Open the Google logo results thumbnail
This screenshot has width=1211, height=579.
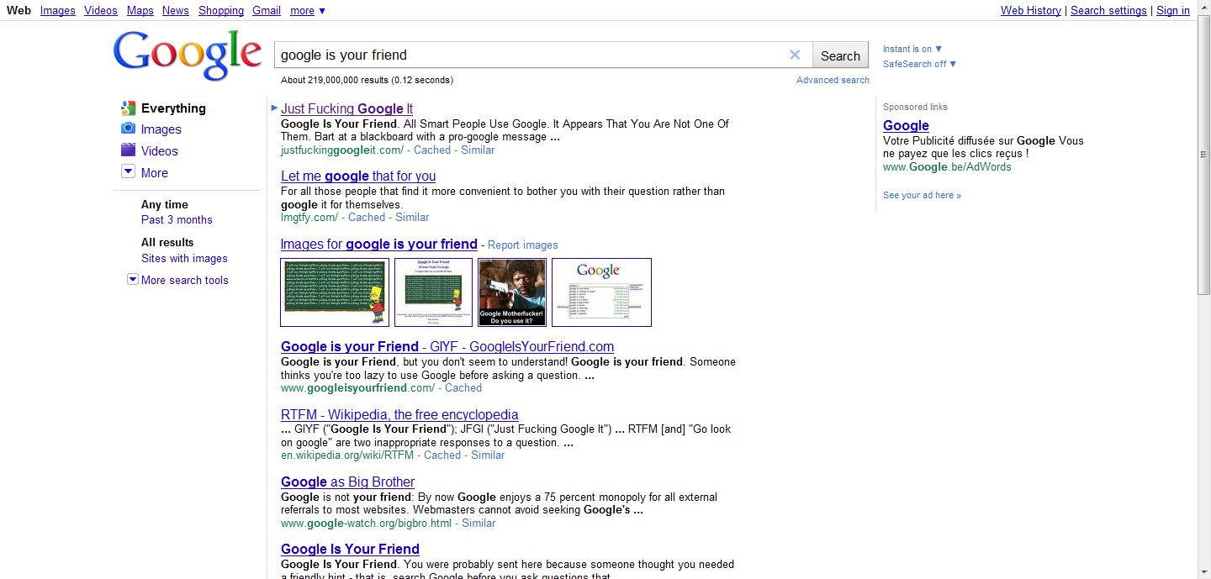[x=601, y=292]
